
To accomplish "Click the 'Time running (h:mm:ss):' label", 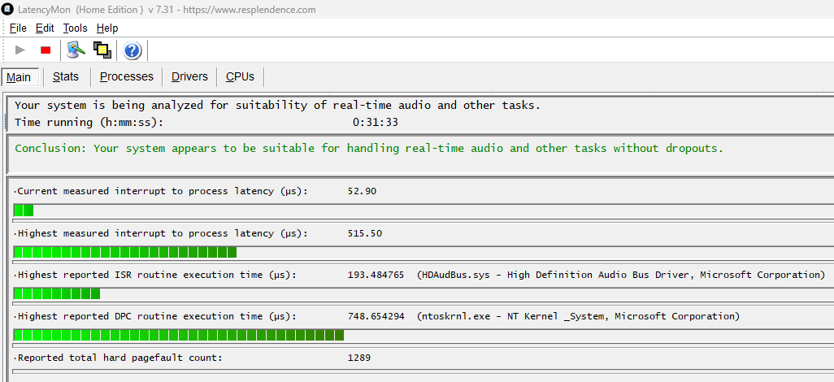I will point(89,123).
